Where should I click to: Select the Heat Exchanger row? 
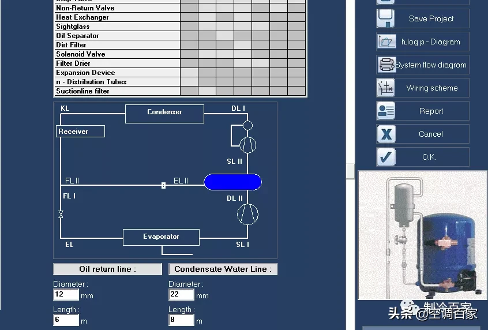(x=180, y=17)
